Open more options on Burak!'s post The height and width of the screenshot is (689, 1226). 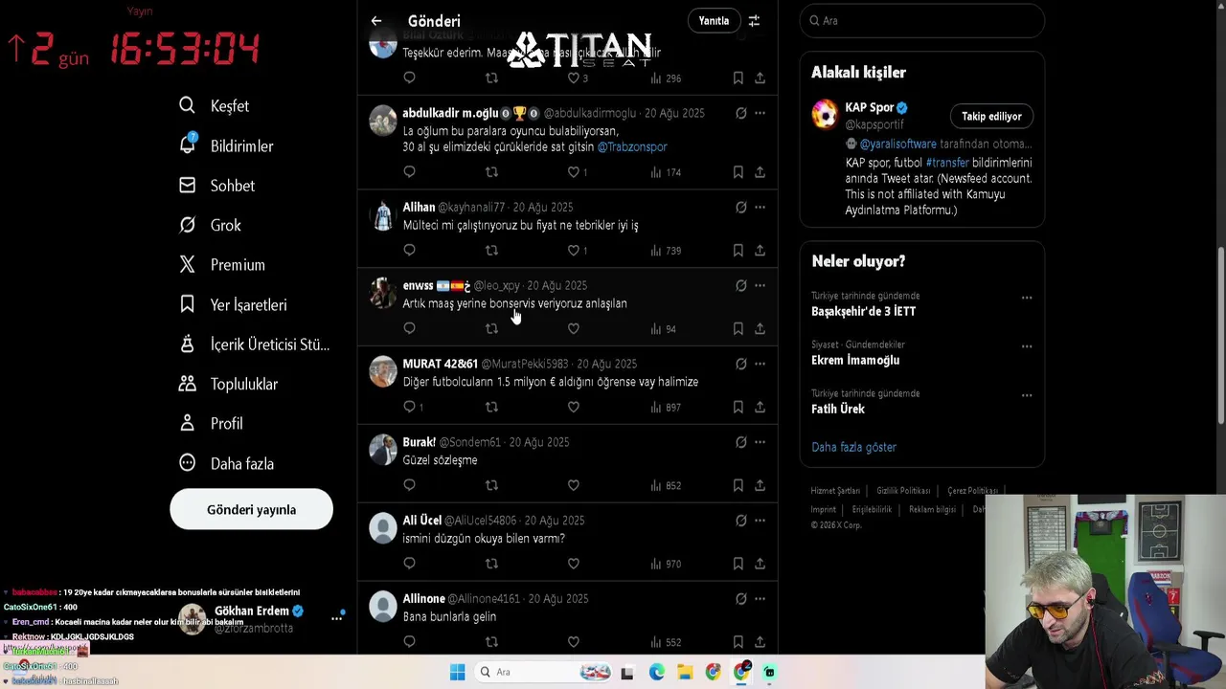(760, 442)
